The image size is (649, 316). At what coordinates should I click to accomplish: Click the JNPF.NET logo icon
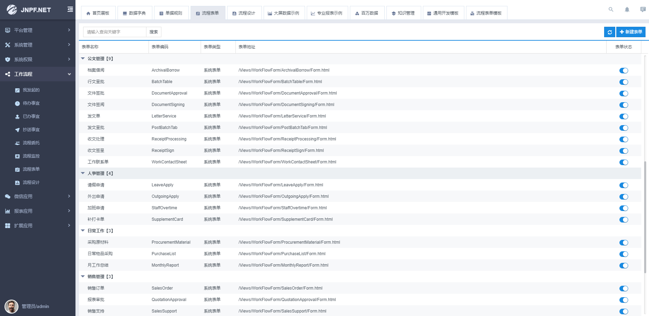pyautogui.click(x=11, y=9)
